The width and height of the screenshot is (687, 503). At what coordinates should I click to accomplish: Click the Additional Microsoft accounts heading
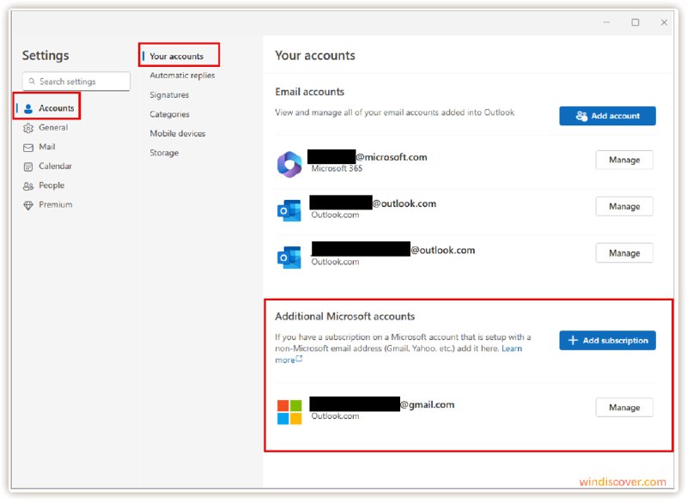[x=345, y=316]
